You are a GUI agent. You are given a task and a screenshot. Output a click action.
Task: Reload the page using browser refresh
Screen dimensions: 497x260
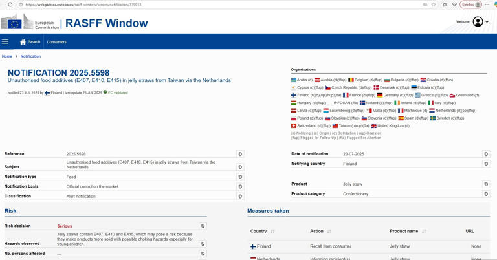pyautogui.click(x=10, y=5)
